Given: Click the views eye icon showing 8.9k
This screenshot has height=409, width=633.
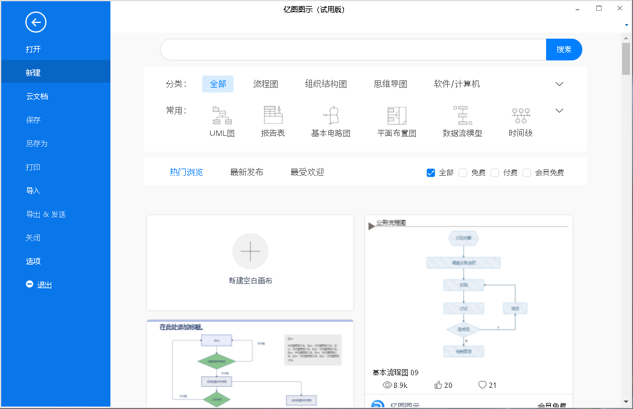Looking at the screenshot, I should [387, 385].
